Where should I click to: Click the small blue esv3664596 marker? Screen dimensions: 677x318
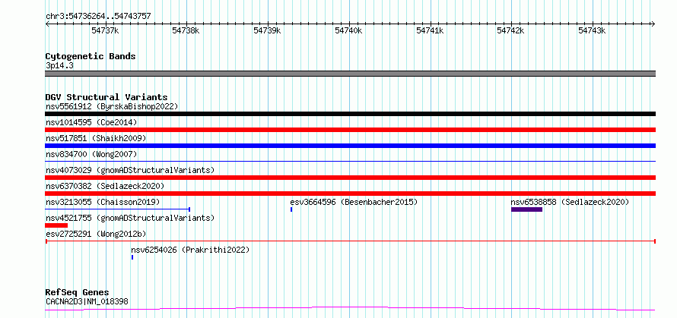tap(291, 209)
